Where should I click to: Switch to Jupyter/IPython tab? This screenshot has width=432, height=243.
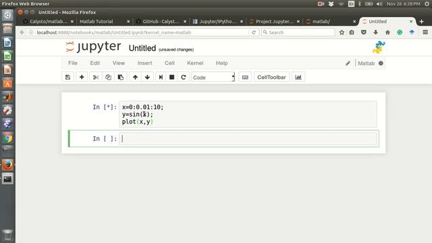217,22
